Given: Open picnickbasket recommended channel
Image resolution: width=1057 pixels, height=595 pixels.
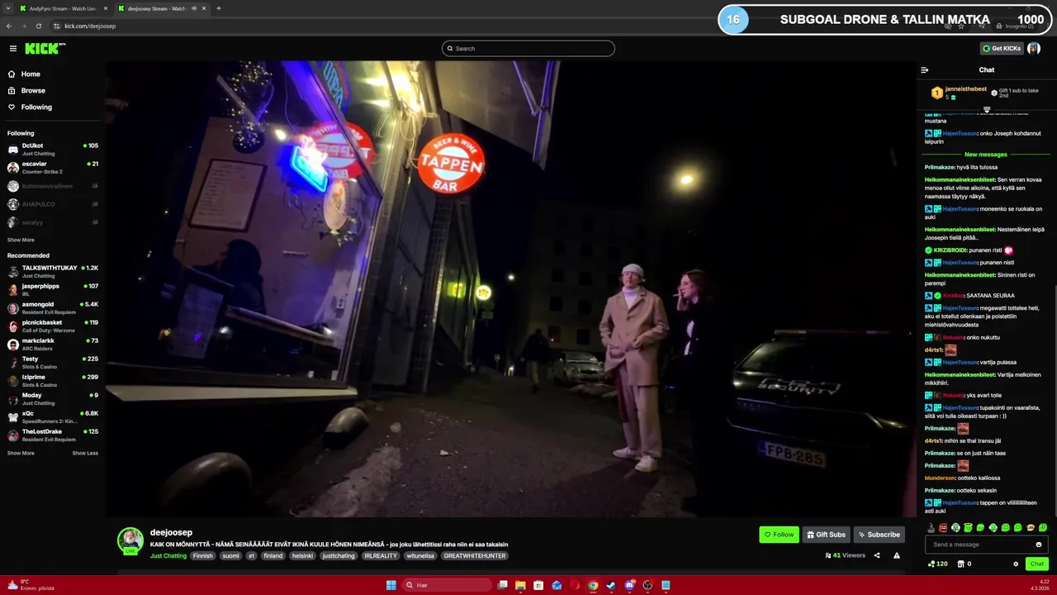Looking at the screenshot, I should tap(53, 326).
